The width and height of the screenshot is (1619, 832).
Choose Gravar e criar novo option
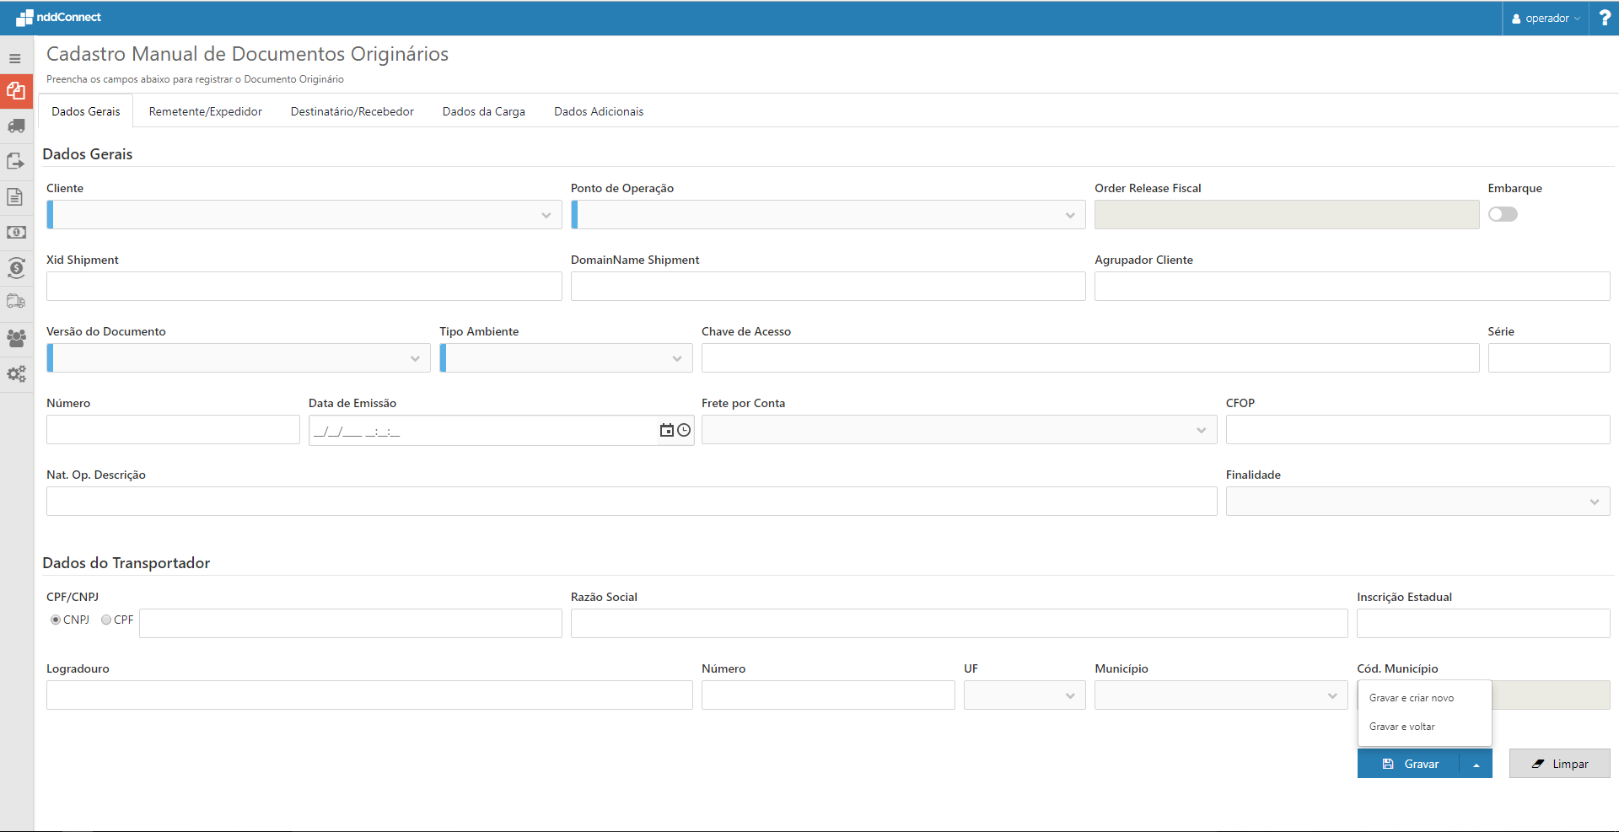(1411, 698)
